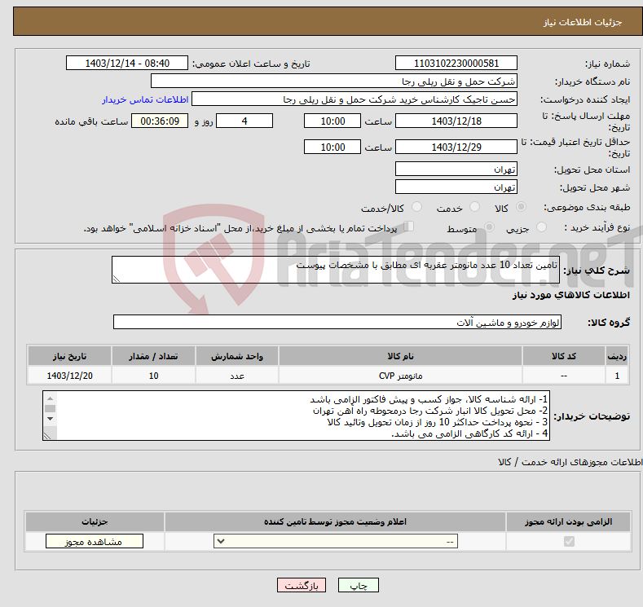Click the اعلام وضعیت مجوز column header

coord(335,521)
